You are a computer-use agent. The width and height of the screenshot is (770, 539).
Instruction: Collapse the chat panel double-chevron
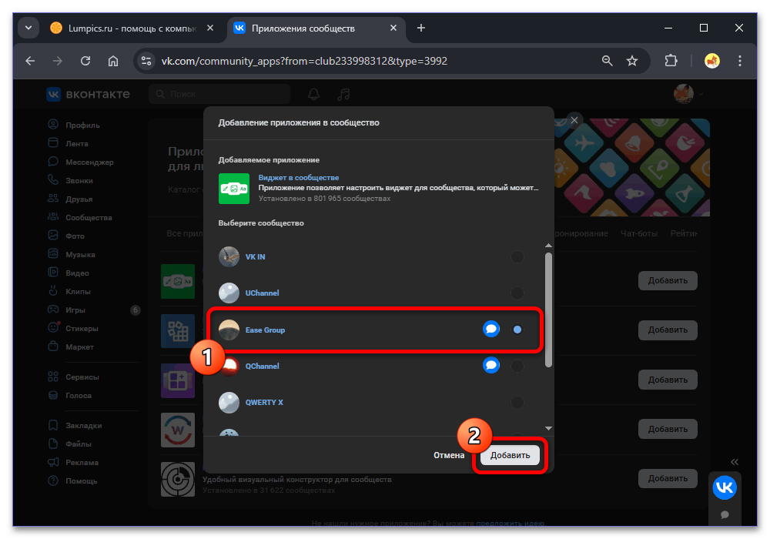coord(734,462)
